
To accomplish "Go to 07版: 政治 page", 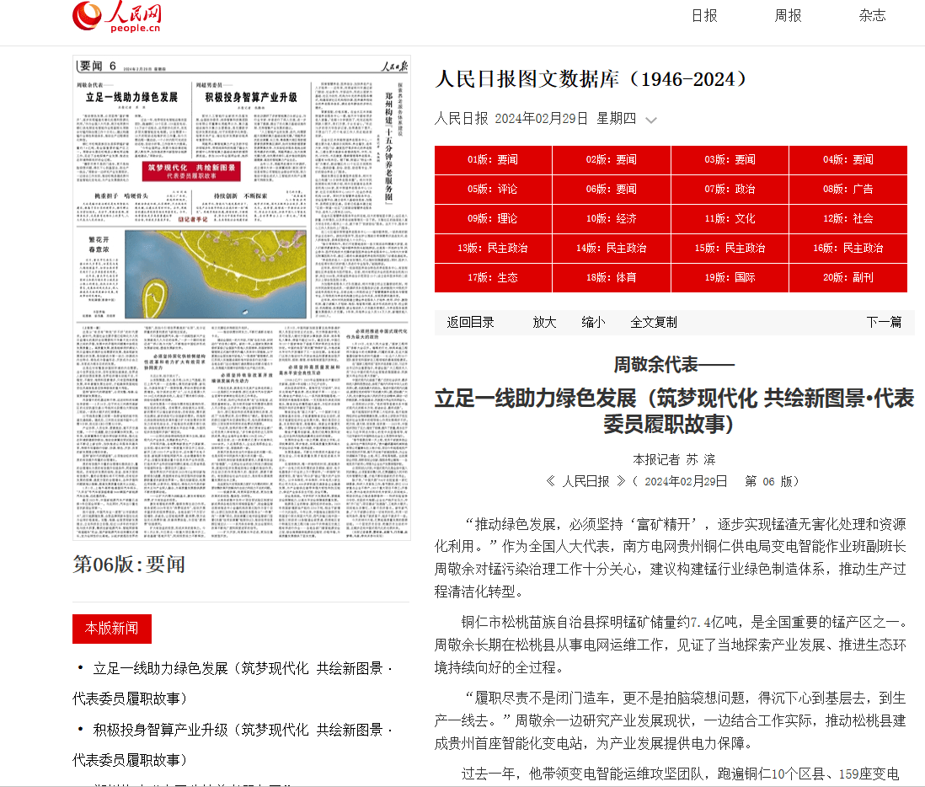I will click(x=730, y=190).
